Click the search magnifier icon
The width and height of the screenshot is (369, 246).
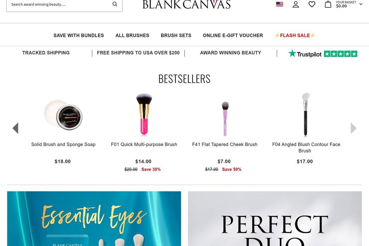(115, 4)
